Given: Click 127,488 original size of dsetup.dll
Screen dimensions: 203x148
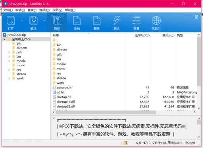Looking at the screenshot, I should (x=168, y=97).
